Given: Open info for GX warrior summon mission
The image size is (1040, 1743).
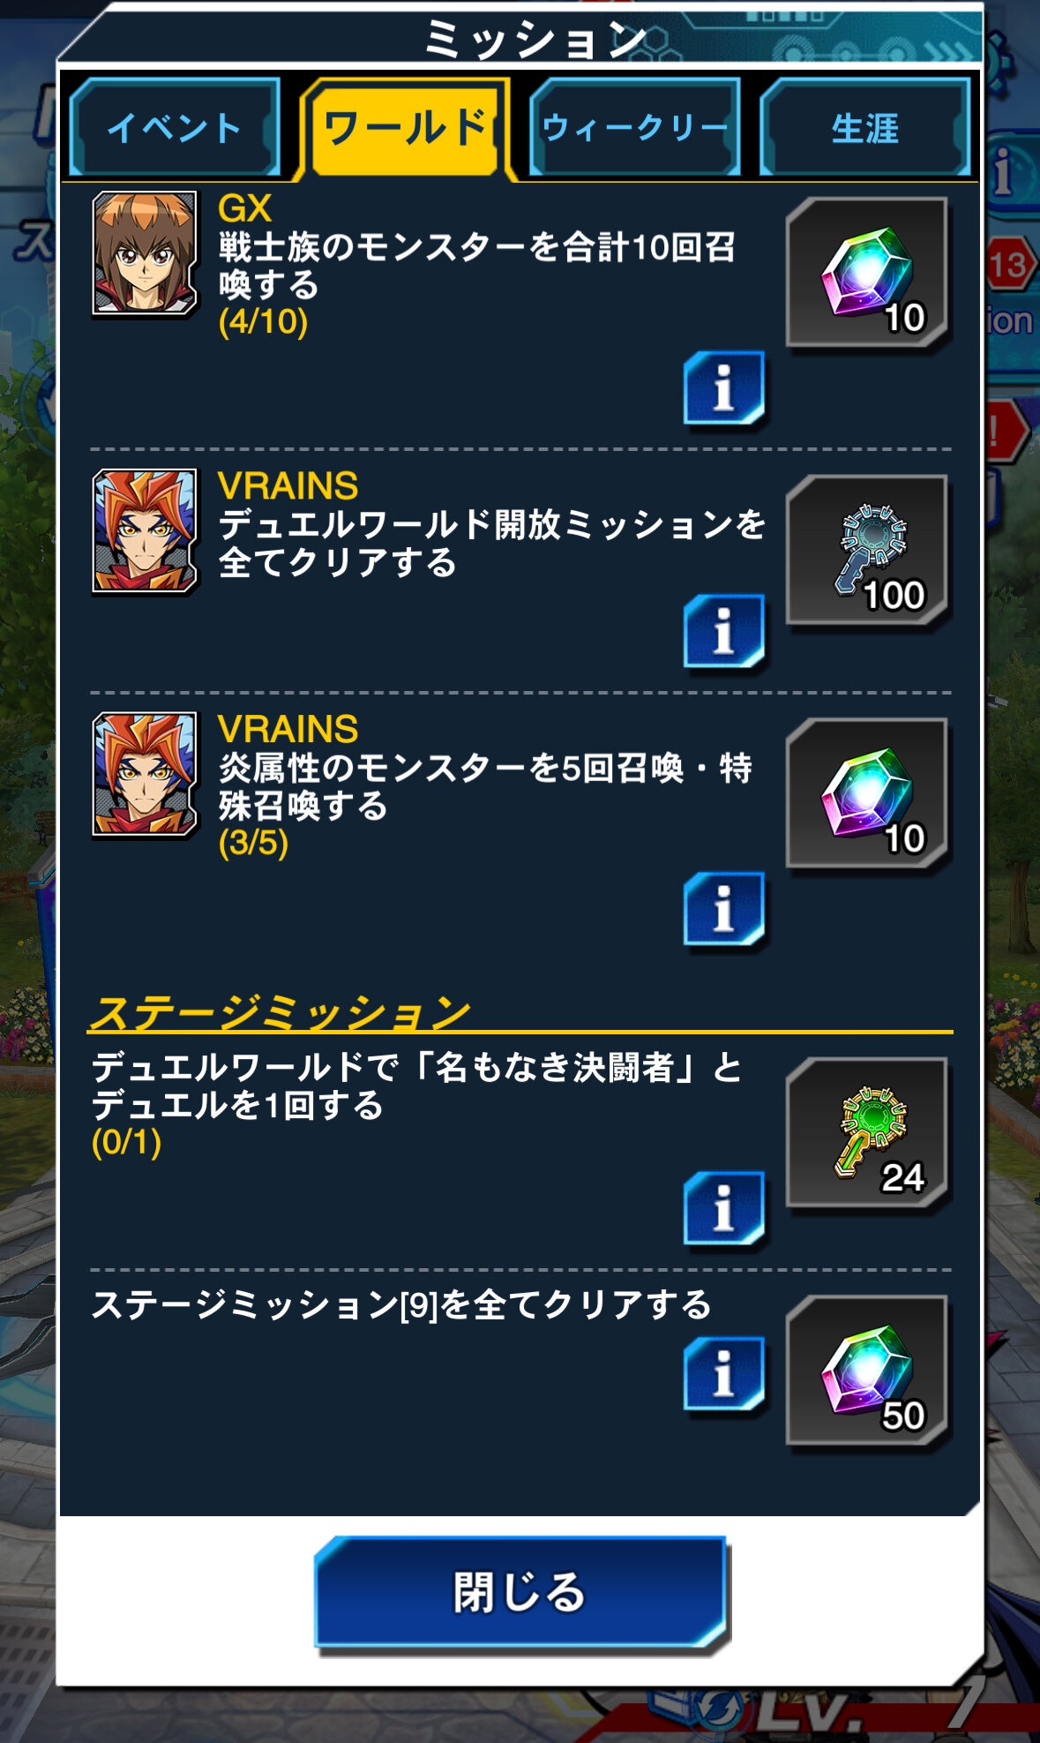Looking at the screenshot, I should pos(724,388).
